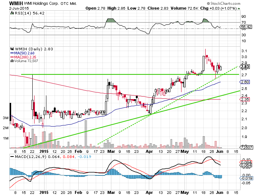Click the volume bars icon beside Volume 72,507
The image size is (255, 195).
click(12, 61)
